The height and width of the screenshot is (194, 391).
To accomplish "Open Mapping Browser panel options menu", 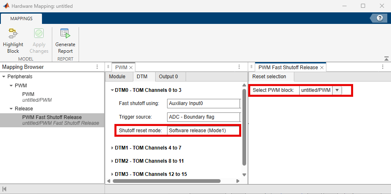I will [97, 67].
